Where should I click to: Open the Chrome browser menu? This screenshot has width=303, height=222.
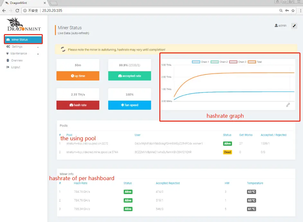(301, 10)
